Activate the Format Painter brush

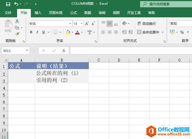point(17,34)
